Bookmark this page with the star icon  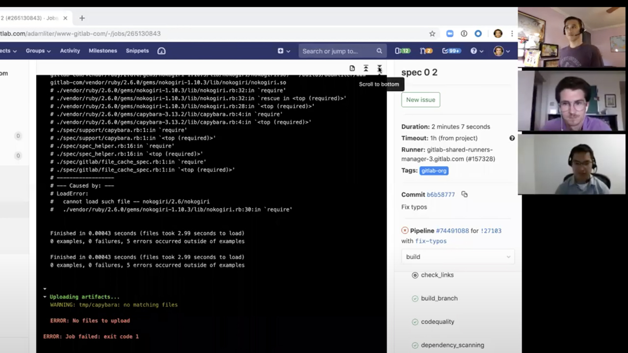click(x=432, y=34)
